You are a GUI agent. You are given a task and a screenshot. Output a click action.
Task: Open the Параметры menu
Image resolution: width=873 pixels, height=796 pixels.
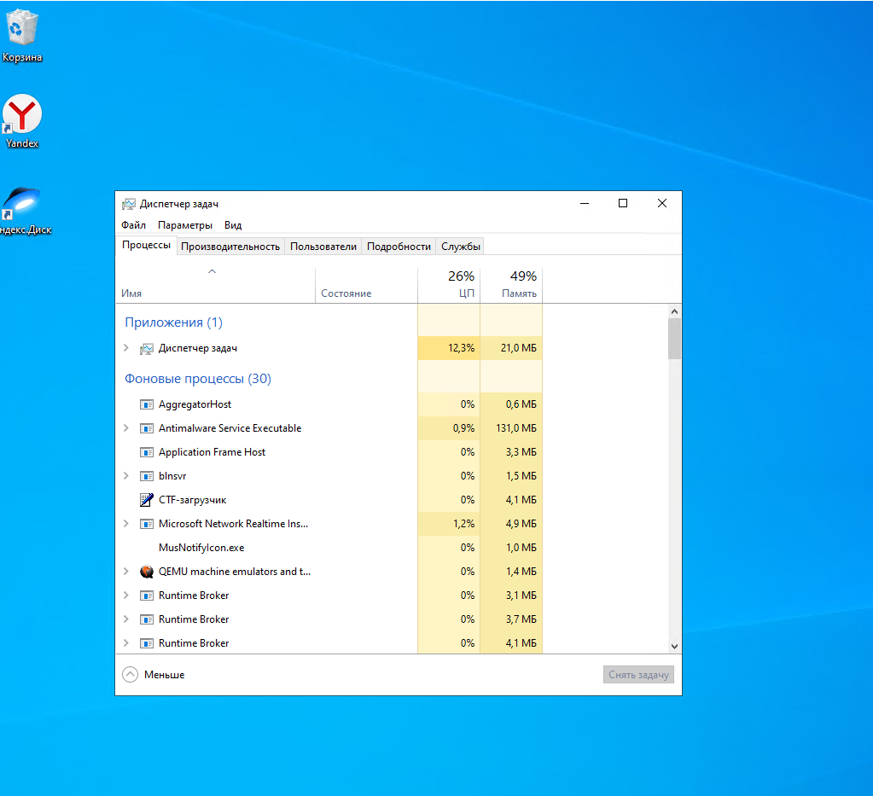(x=185, y=225)
